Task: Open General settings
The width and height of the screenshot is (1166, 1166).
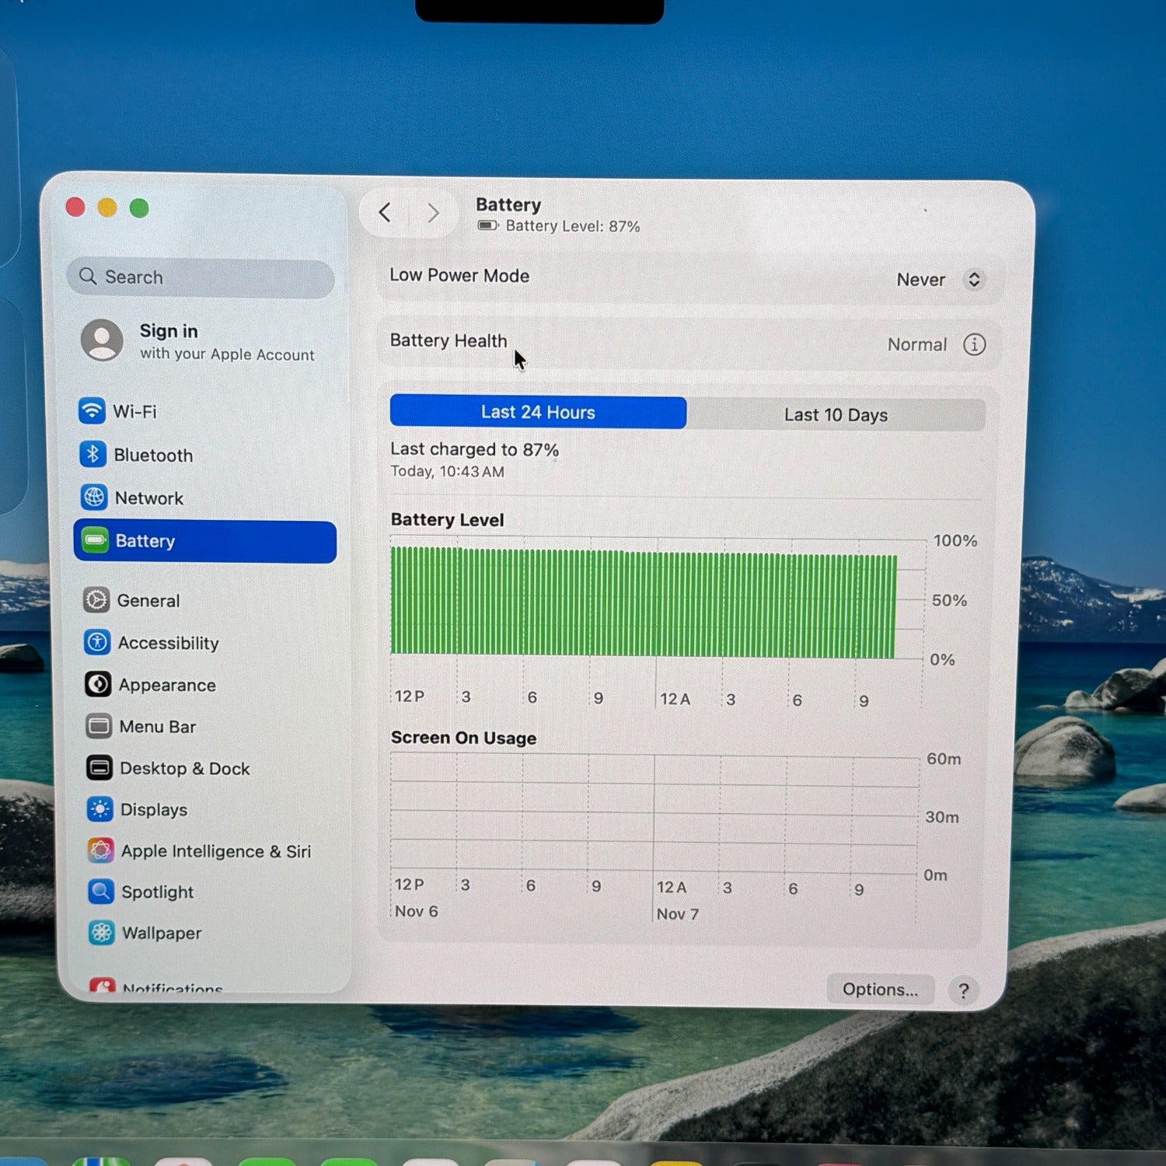Action: pos(147,600)
